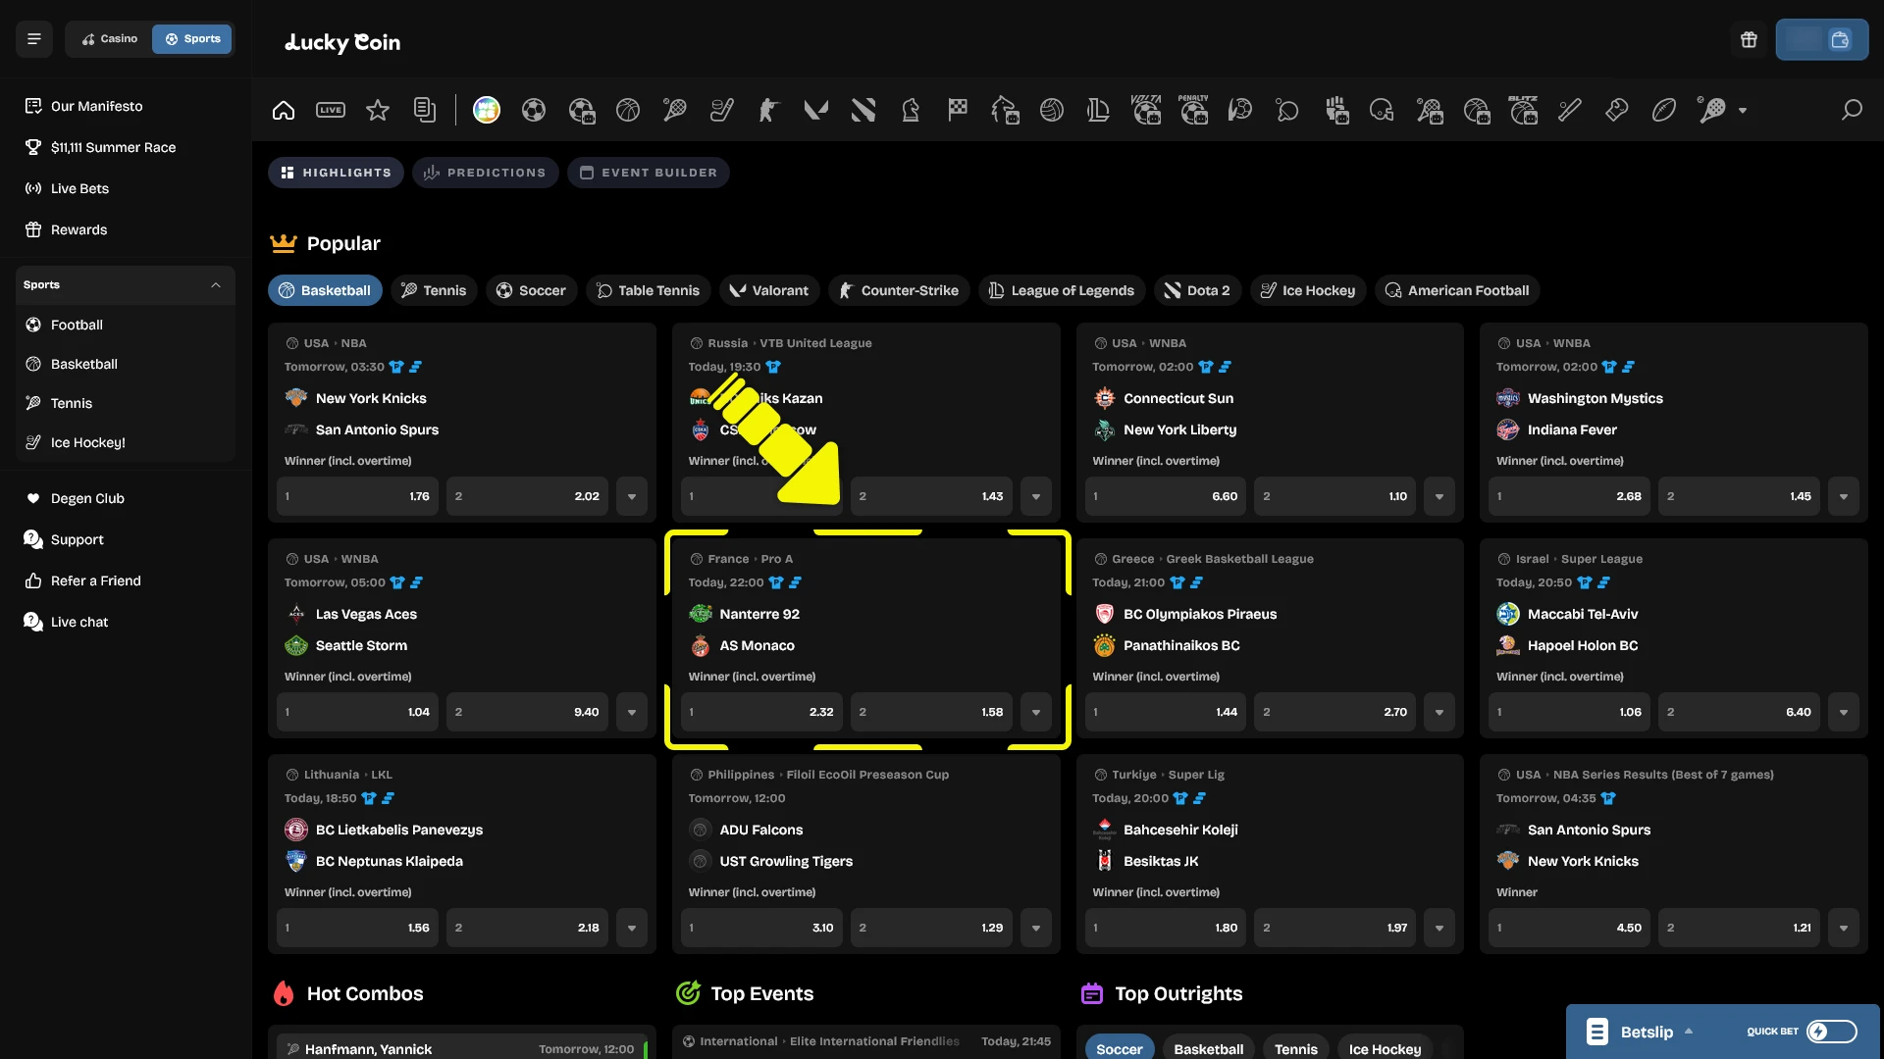Open Live Bets in sidebar
This screenshot has width=1884, height=1059.
tap(79, 188)
